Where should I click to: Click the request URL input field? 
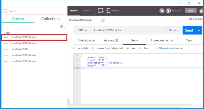(129, 30)
